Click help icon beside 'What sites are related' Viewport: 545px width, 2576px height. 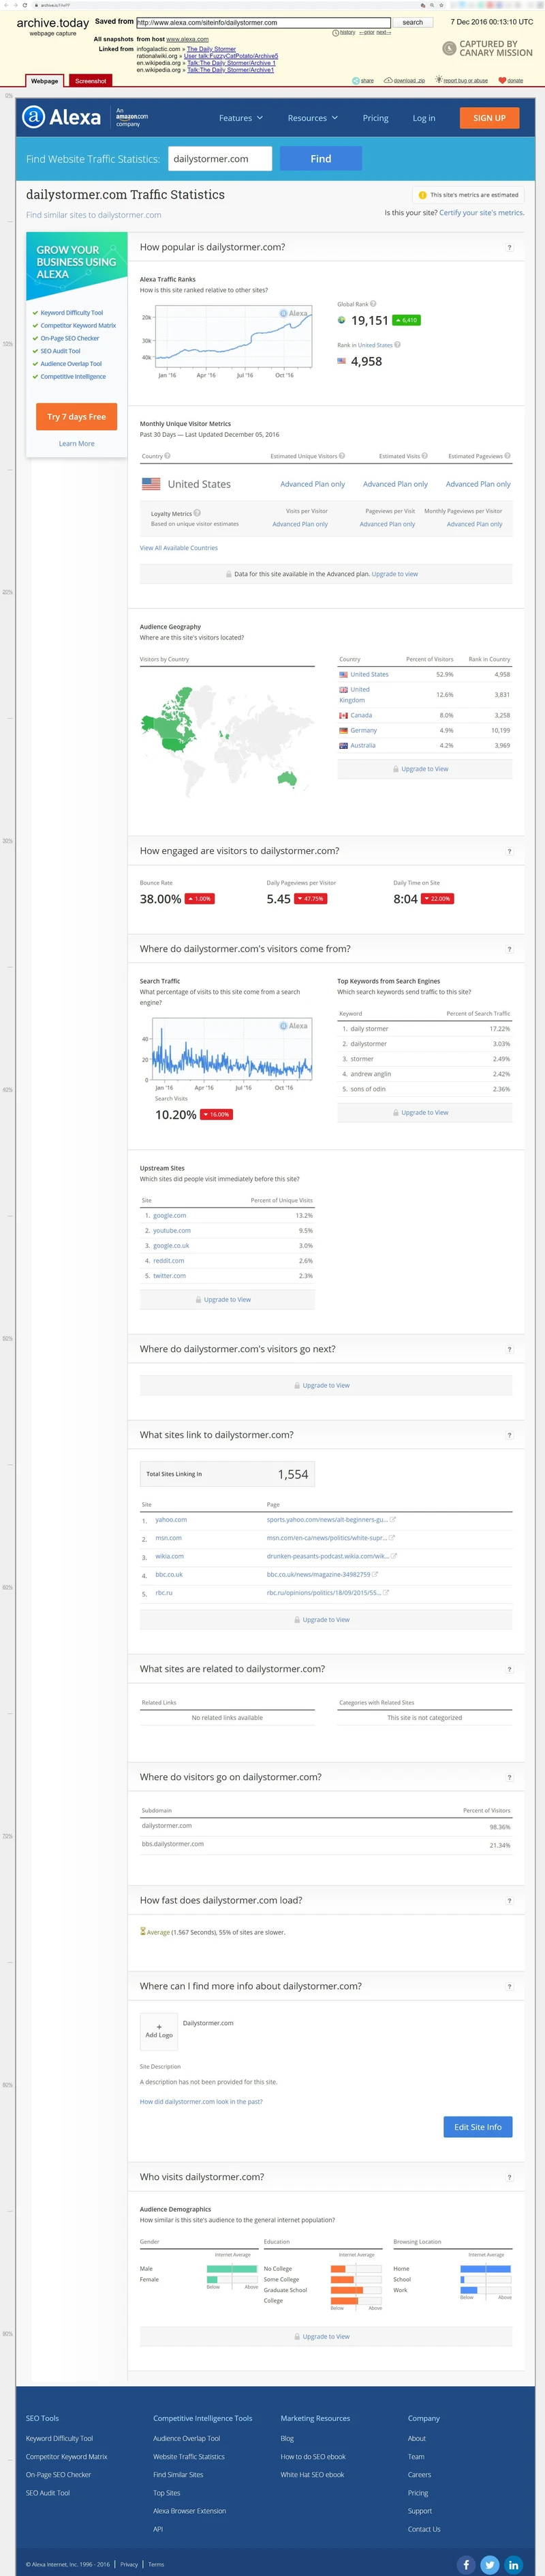[509, 1669]
